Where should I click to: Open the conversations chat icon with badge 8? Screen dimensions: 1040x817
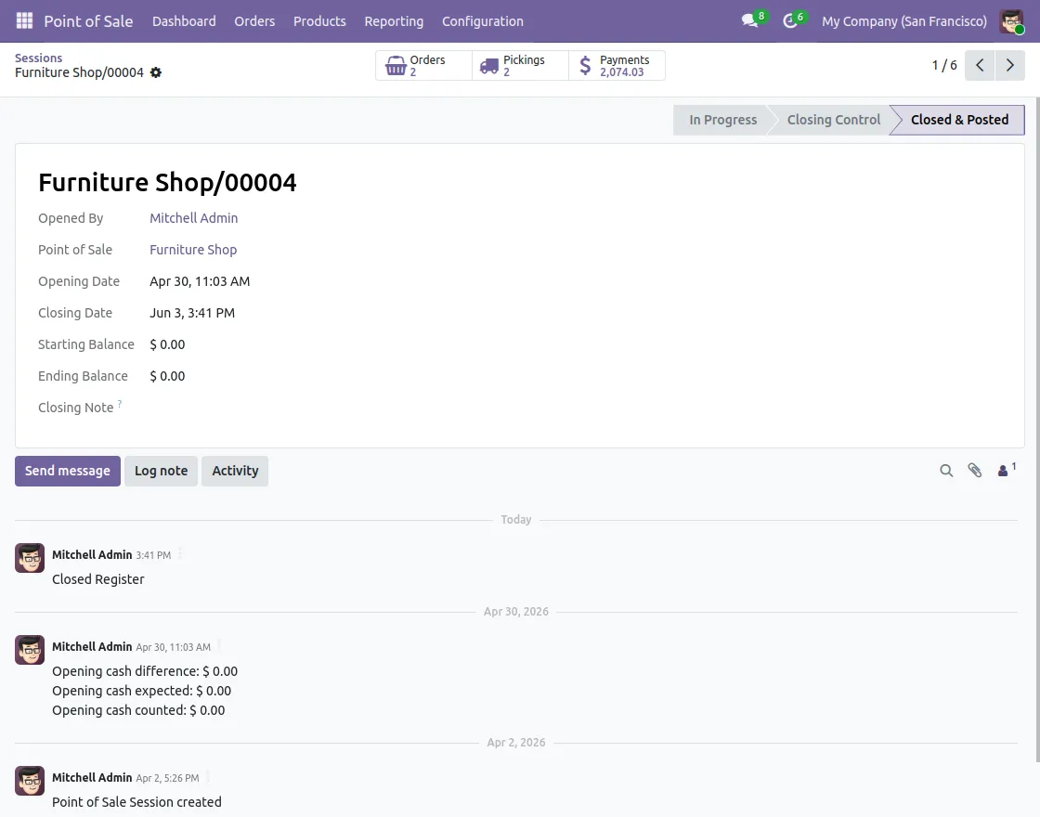click(750, 21)
